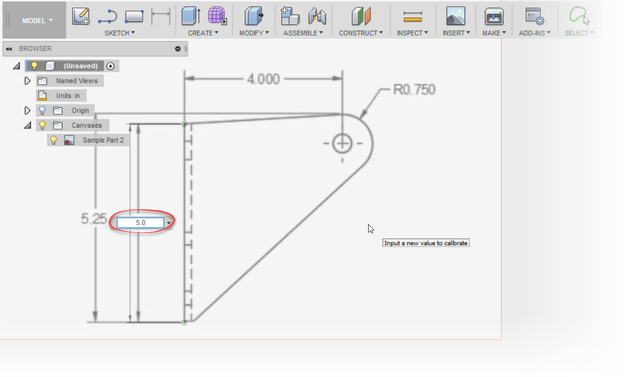Click the 3D Print option under MAKE
Viewport: 624px width, 377px height.
493,16
